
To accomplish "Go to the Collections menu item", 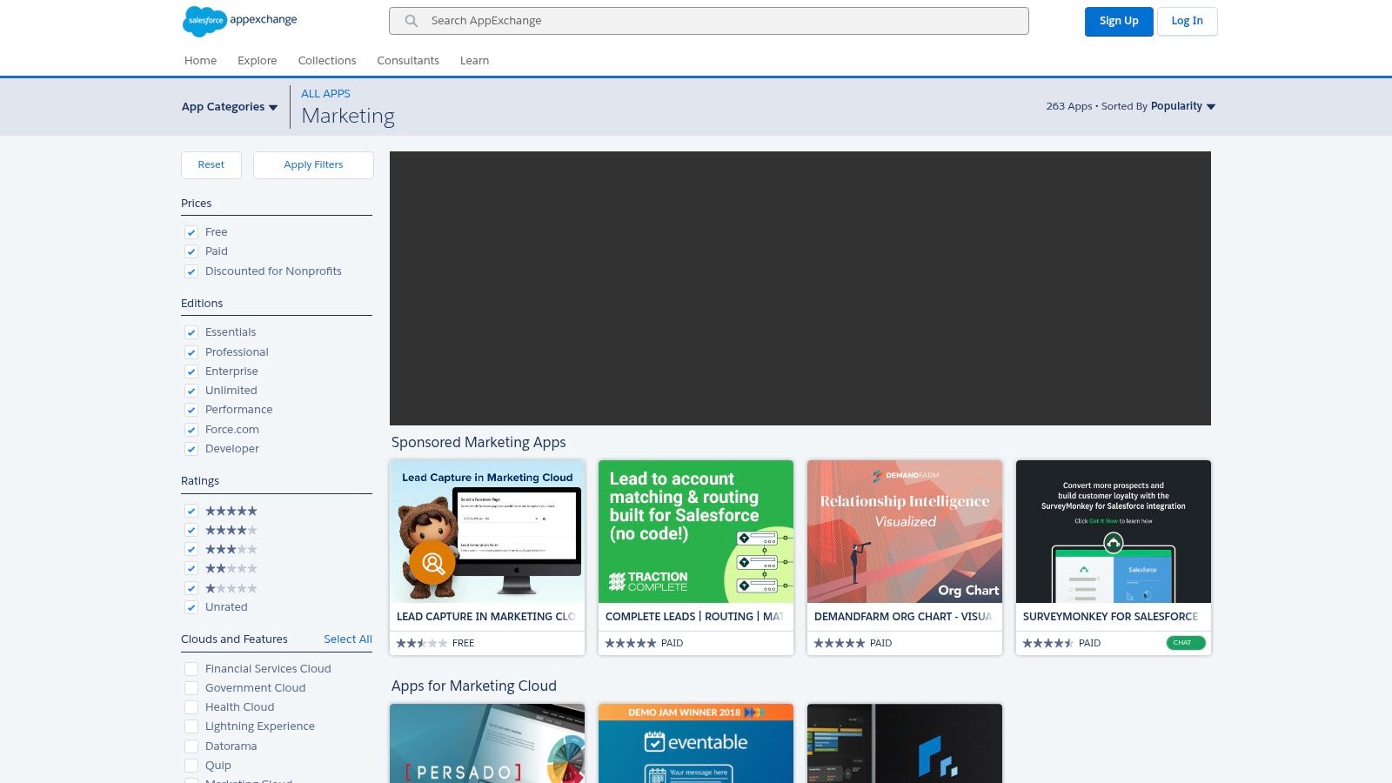I will click(327, 60).
